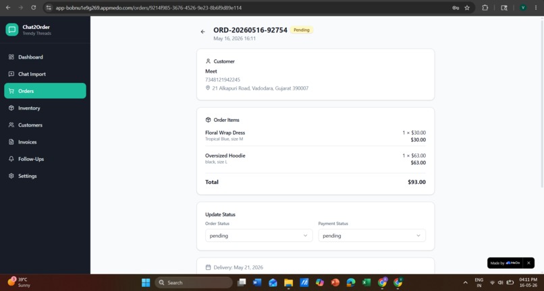Open PowerPoint from the taskbar
The height and width of the screenshot is (291, 544).
coord(335,283)
